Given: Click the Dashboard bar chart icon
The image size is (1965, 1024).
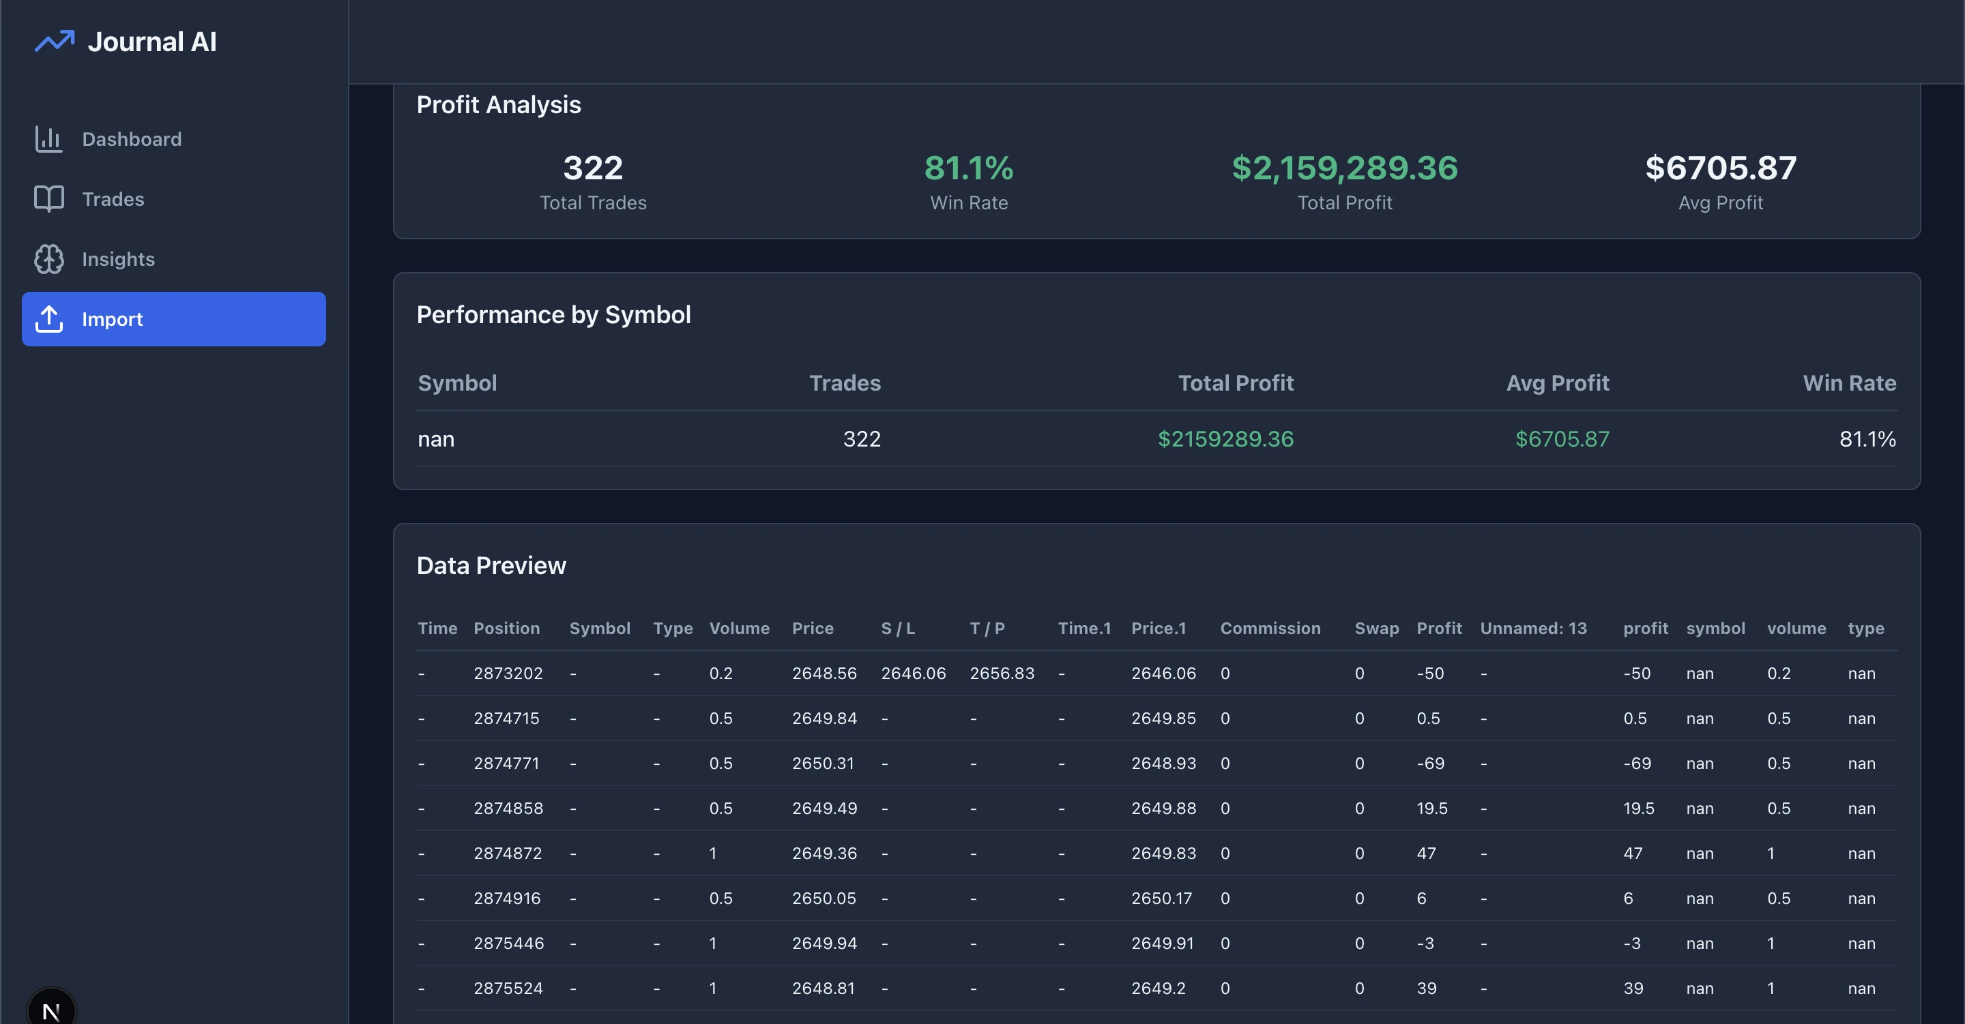Looking at the screenshot, I should 49,139.
